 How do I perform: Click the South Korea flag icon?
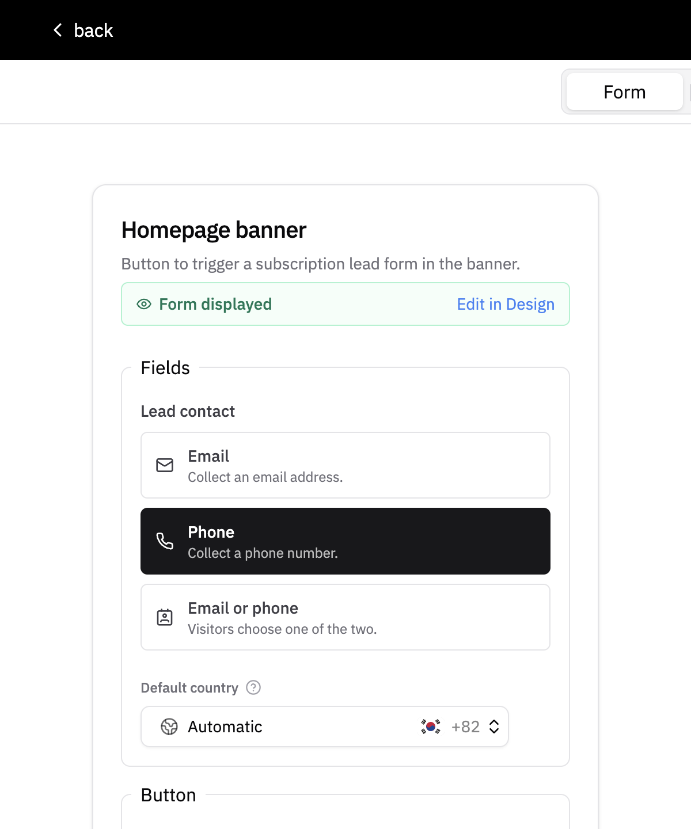(431, 727)
